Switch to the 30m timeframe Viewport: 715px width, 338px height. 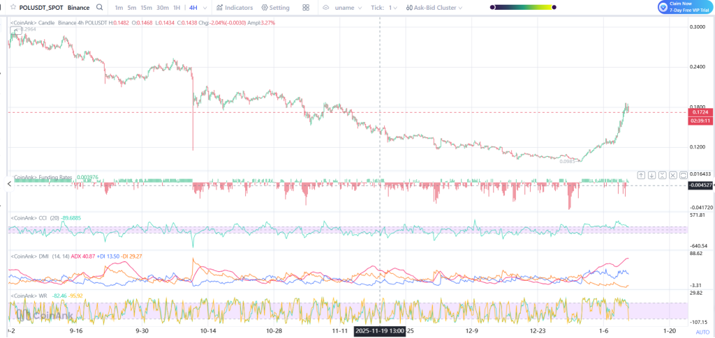(162, 8)
